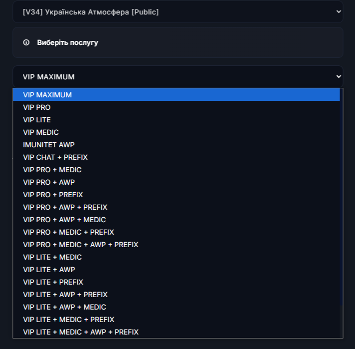Select the VIP LITE + MEDIC option
The image size is (355, 349).
tap(52, 257)
